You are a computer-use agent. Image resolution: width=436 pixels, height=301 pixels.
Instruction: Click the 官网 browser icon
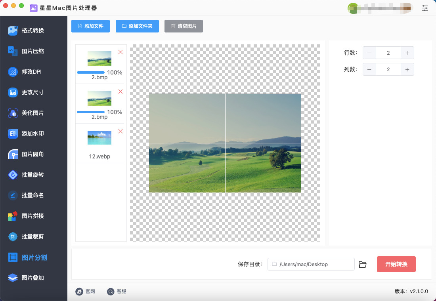pyautogui.click(x=79, y=291)
